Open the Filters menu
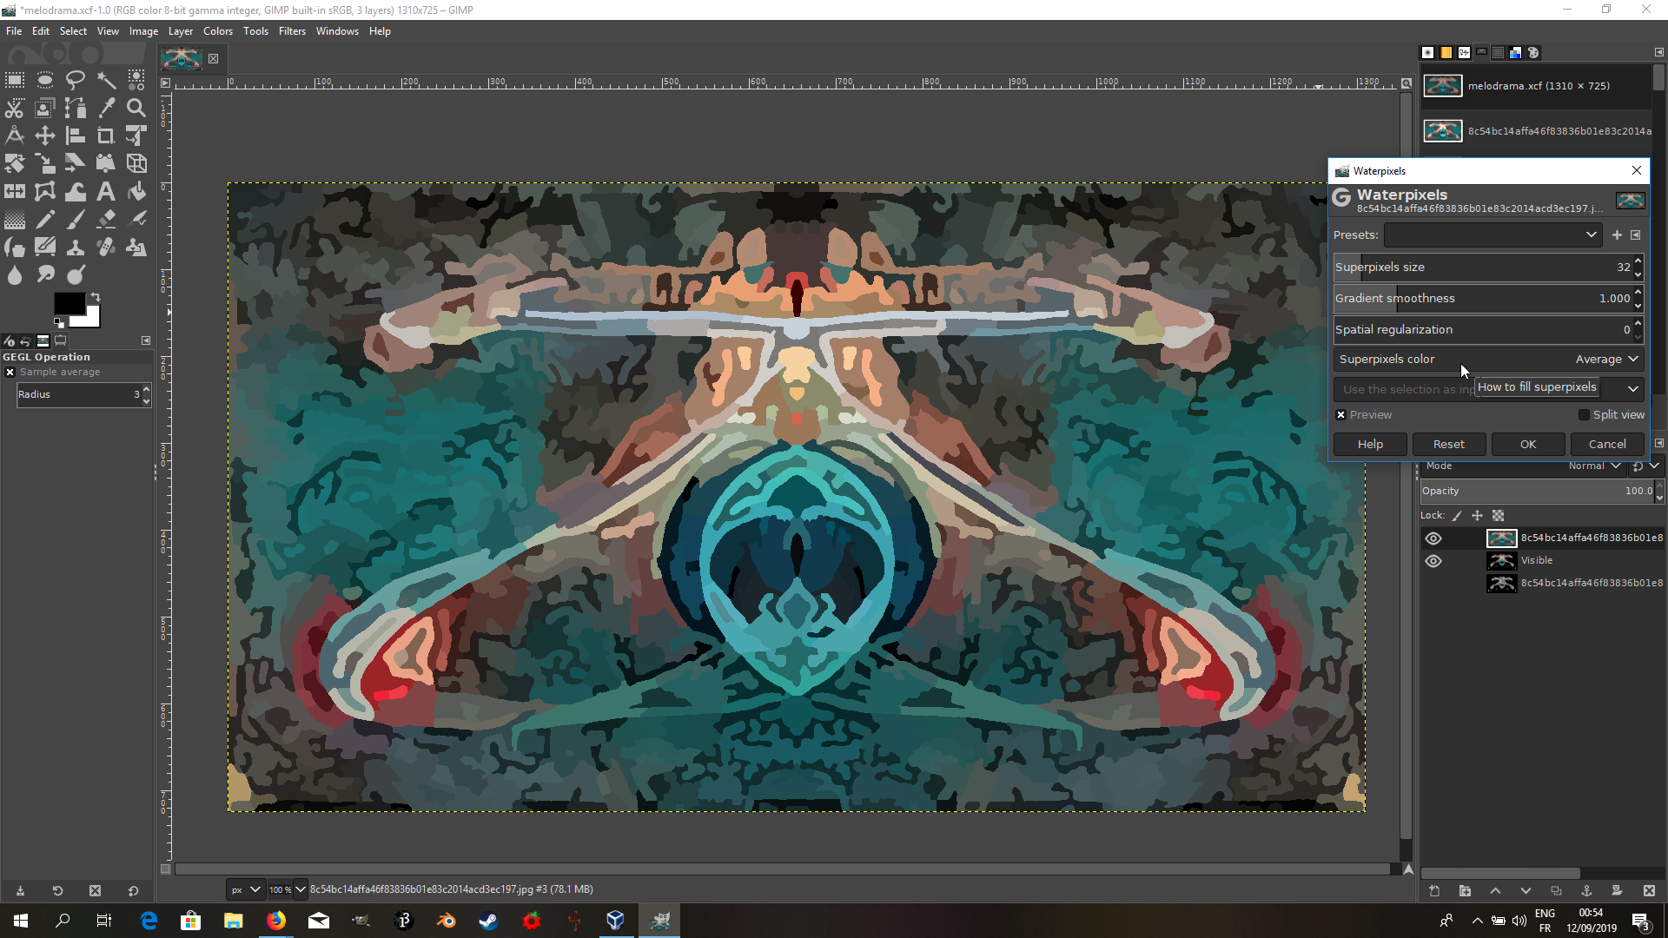This screenshot has width=1668, height=938. pos(292,31)
